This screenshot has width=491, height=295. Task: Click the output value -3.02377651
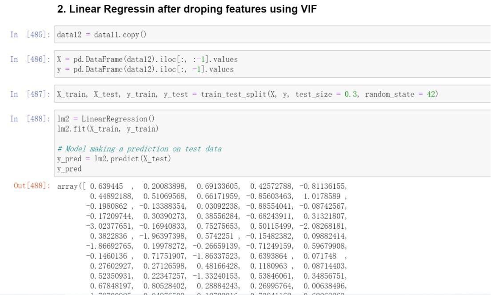click(x=109, y=226)
